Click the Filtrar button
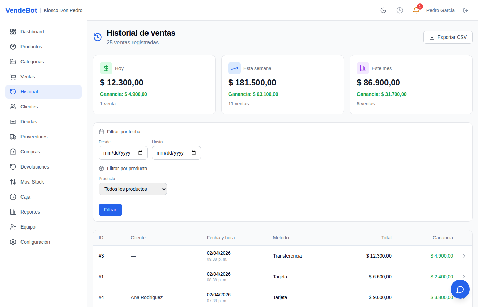478x307 pixels. click(x=110, y=210)
